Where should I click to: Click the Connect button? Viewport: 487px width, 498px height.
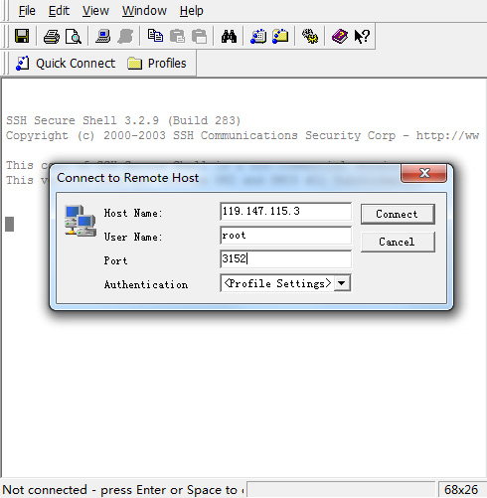398,214
